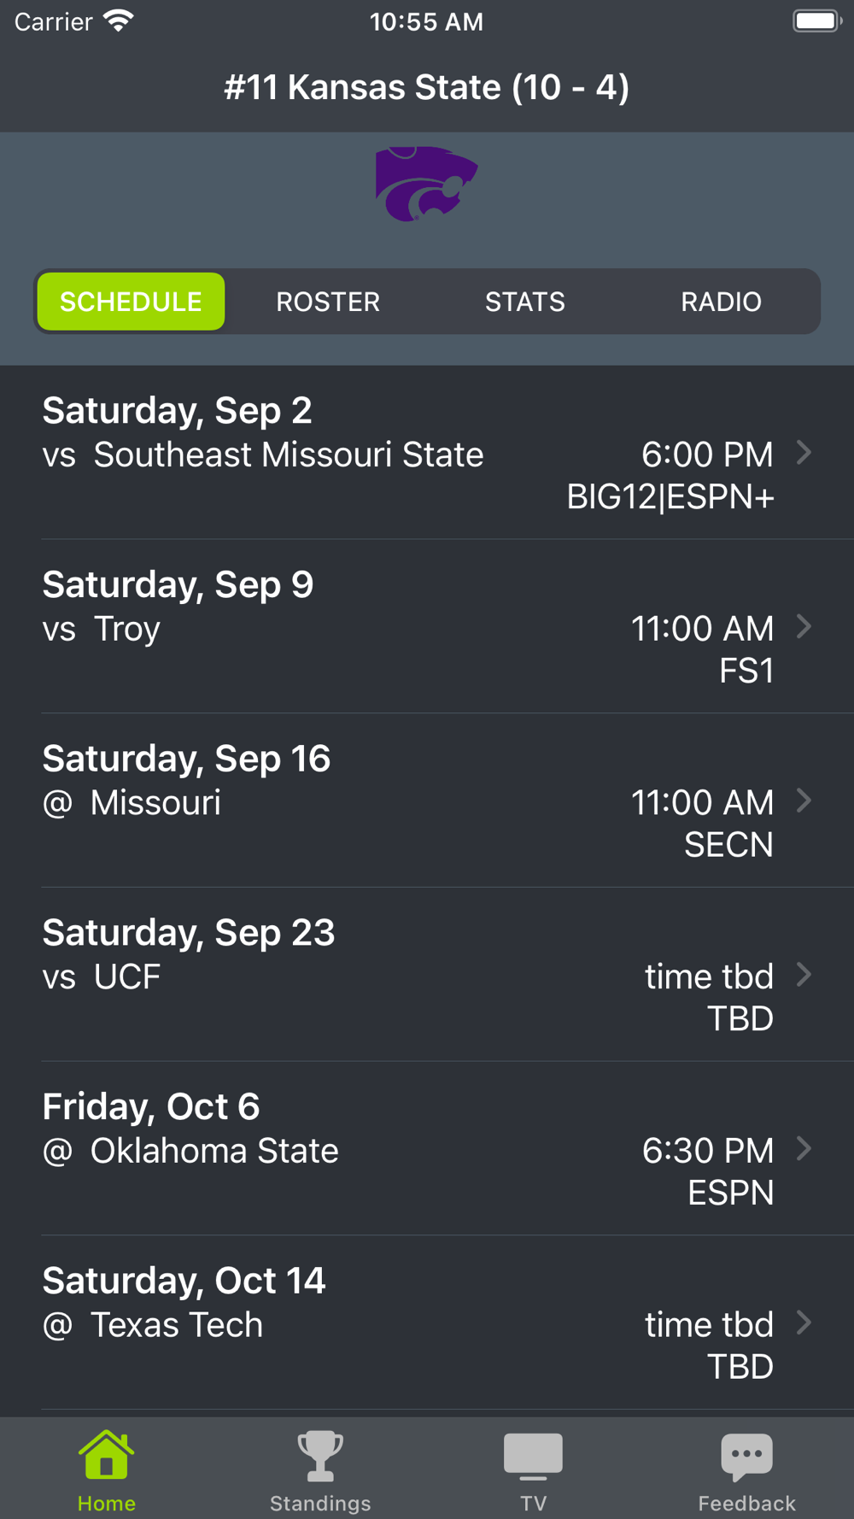Select the SCHEDULE segment
854x1519 pixels.
tap(131, 302)
